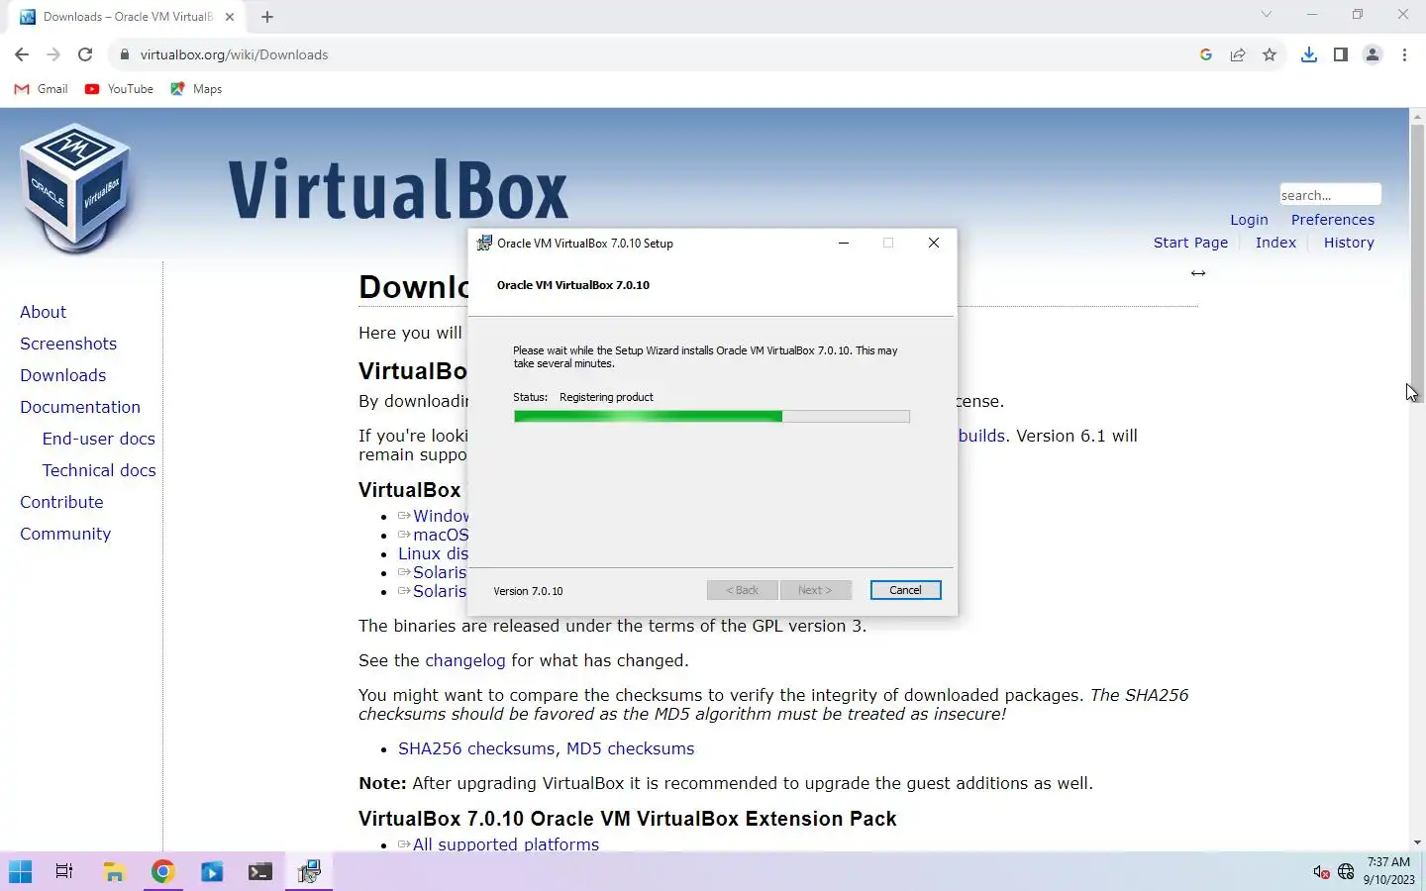Click the wiki search field
This screenshot has height=891, width=1426.
coord(1330,195)
